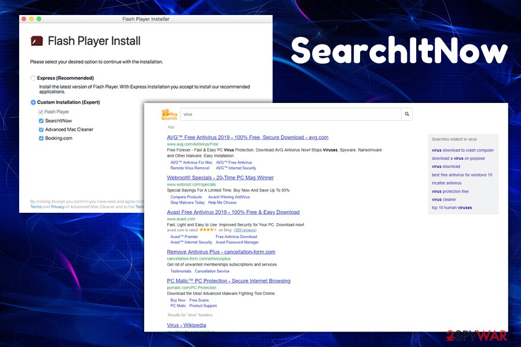The height and width of the screenshot is (347, 521).
Task: Open Remote Virus Removal sublink
Action: 190,168
